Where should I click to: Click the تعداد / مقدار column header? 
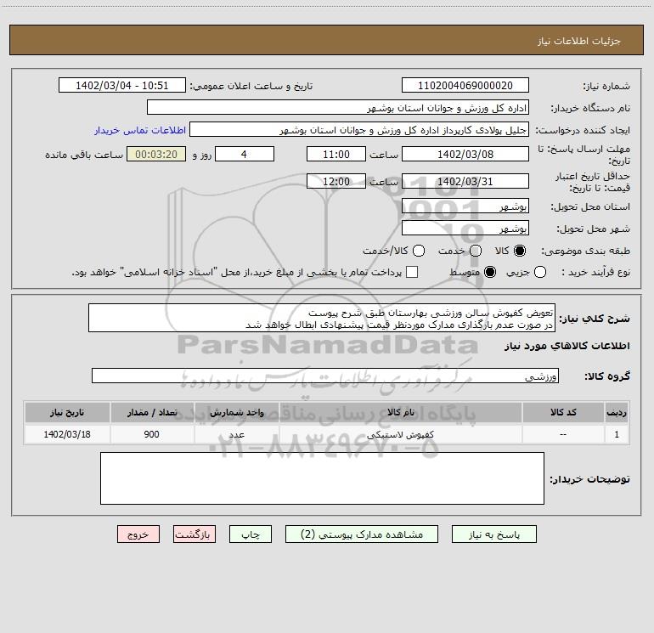point(152,412)
